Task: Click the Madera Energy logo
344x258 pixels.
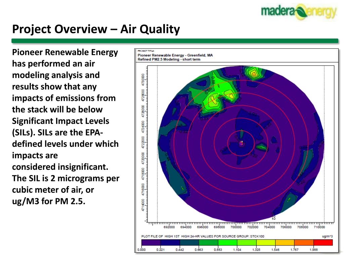Action: coord(299,11)
